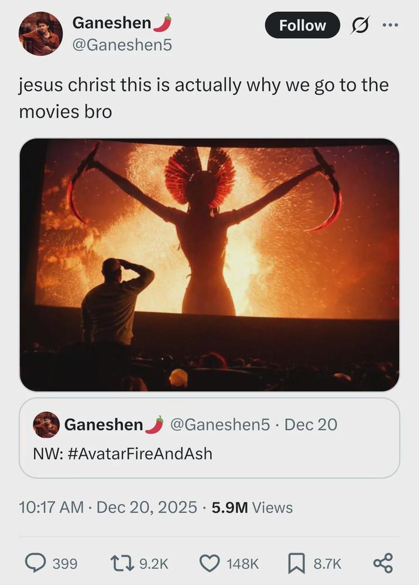Share the tweet

384,563
